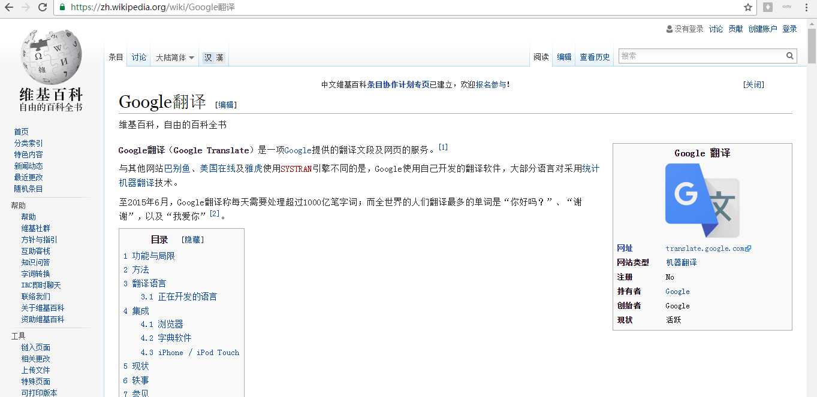Image resolution: width=817 pixels, height=397 pixels.
Task: Reload the page with the refresh icon
Action: tap(43, 7)
